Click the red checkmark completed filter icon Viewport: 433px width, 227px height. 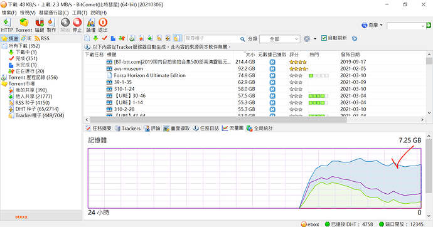tap(104, 38)
